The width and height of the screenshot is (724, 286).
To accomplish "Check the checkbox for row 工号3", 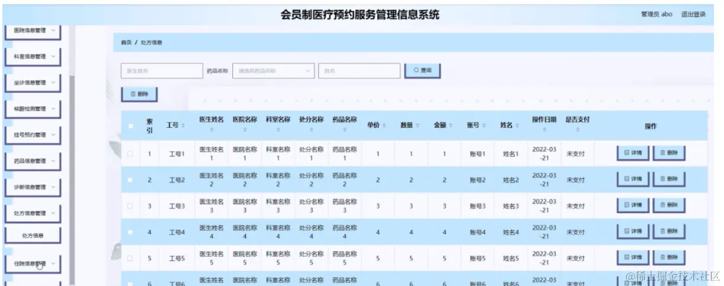I will coord(130,206).
